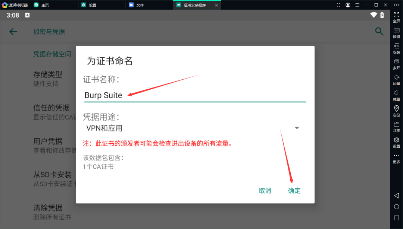
Task: Open the 多开 multi-instance manager
Action: click(x=396, y=64)
